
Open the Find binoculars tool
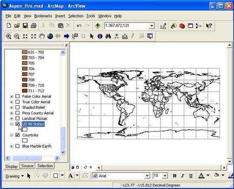click(x=108, y=36)
